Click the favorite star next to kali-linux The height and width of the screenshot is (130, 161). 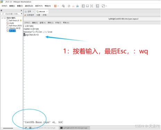pyautogui.click(x=21, y=21)
